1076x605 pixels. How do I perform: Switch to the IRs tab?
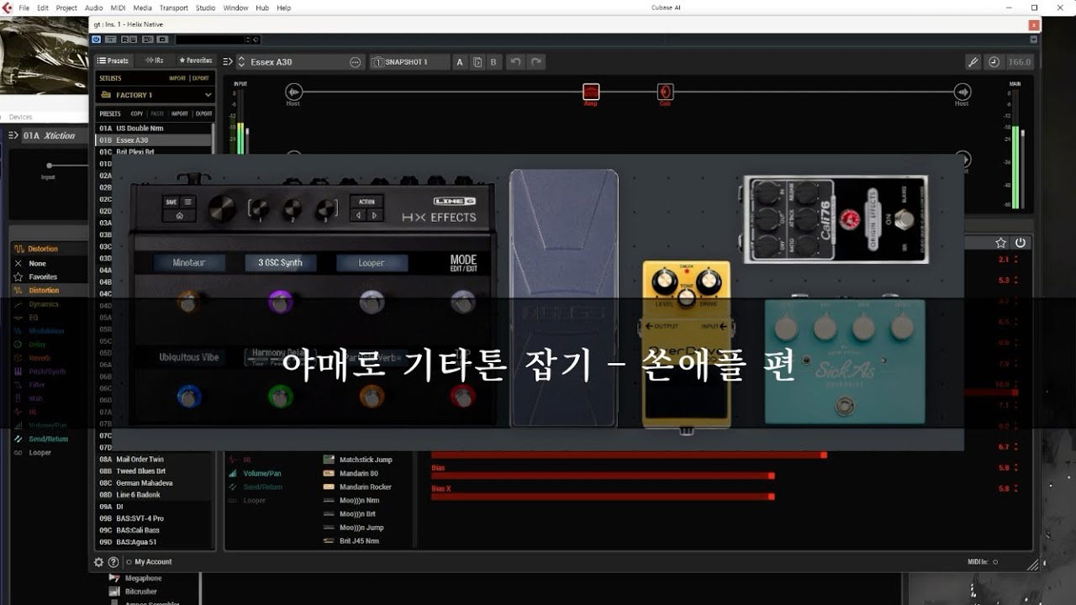point(155,60)
